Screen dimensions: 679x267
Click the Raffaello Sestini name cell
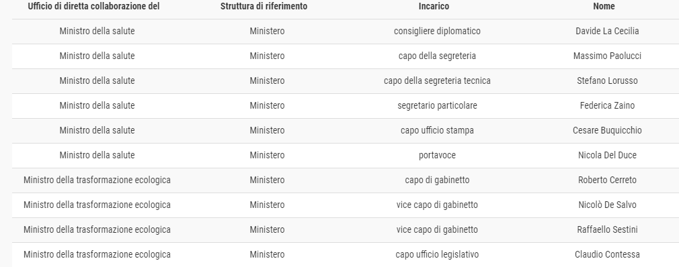point(607,230)
